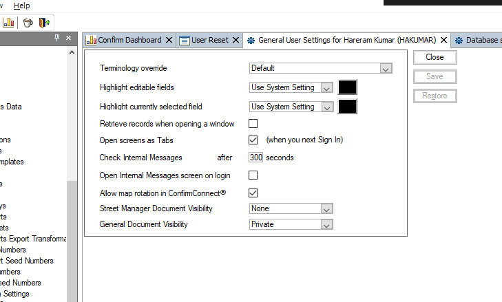Close the Confirm Dashboard tab
Viewport: 502px width, 302px height.
tap(169, 41)
